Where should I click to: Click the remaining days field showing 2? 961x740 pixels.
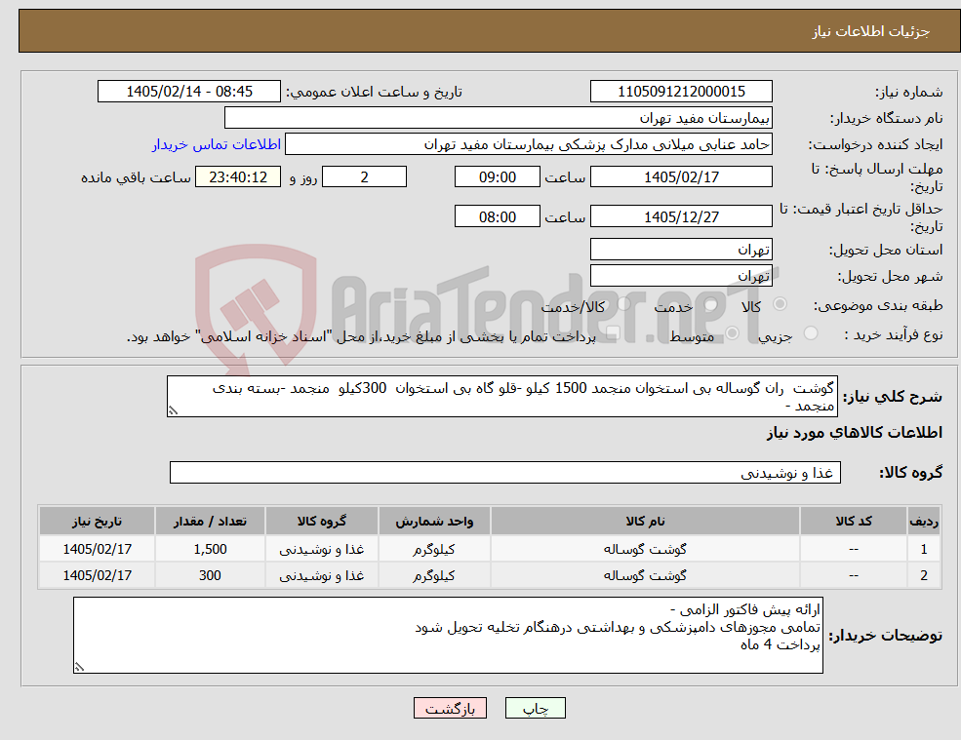point(364,177)
